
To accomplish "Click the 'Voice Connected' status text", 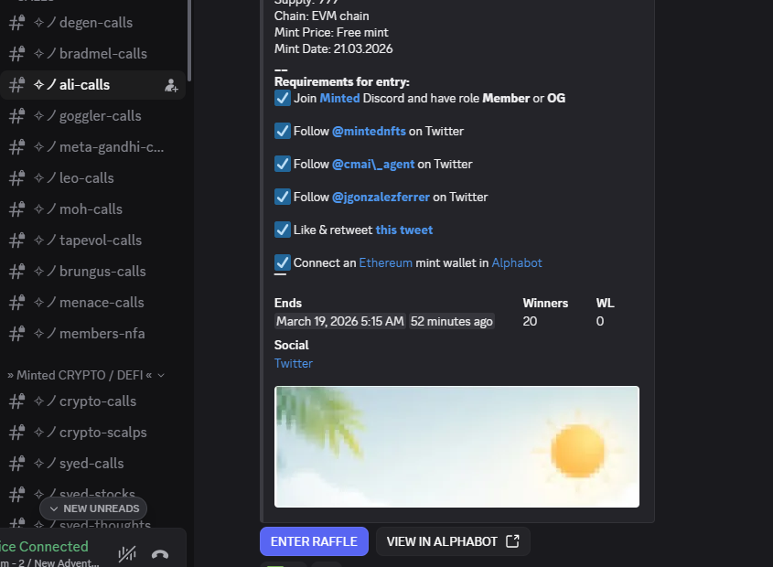I will coord(43,546).
